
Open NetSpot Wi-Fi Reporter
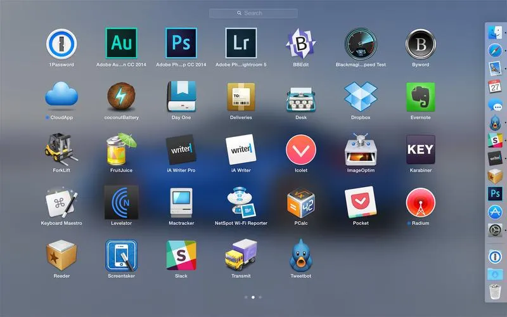(241, 202)
